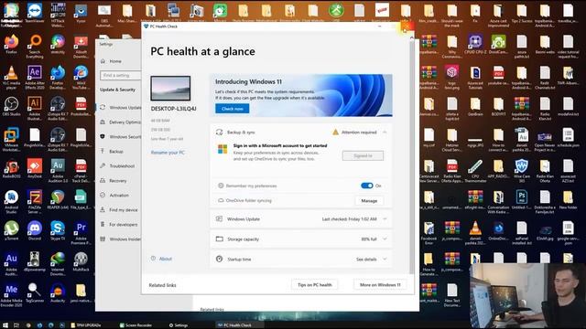Open the Discord desktop icon
The image size is (586, 329).
(35, 229)
